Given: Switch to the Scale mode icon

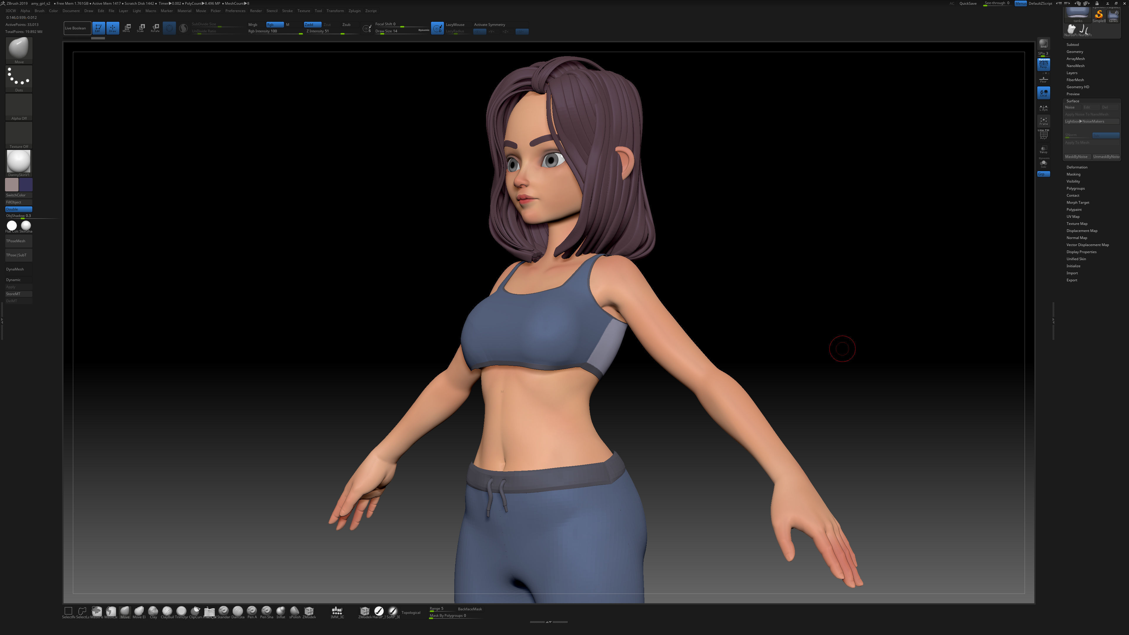Looking at the screenshot, I should click(141, 28).
